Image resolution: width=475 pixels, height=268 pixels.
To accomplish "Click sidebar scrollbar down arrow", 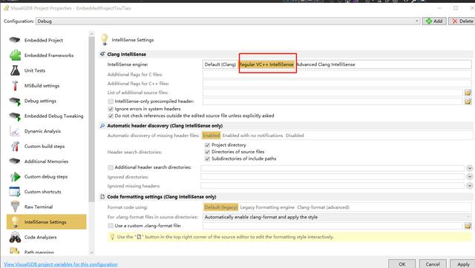I will pyautogui.click(x=92, y=252).
